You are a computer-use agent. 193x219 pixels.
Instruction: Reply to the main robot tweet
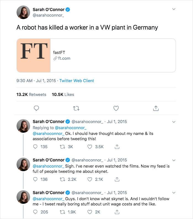pyautogui.click(x=36, y=108)
